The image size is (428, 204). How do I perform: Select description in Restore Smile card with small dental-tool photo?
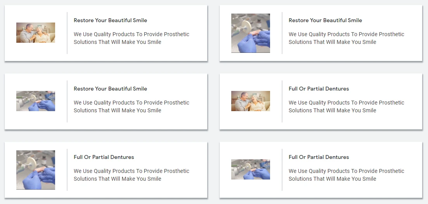[x=131, y=106]
